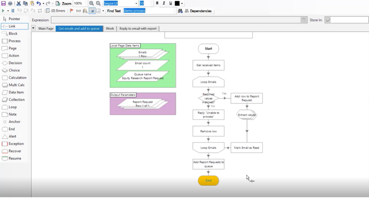Select the Process stage tool
369x198 pixels.
click(x=15, y=41)
